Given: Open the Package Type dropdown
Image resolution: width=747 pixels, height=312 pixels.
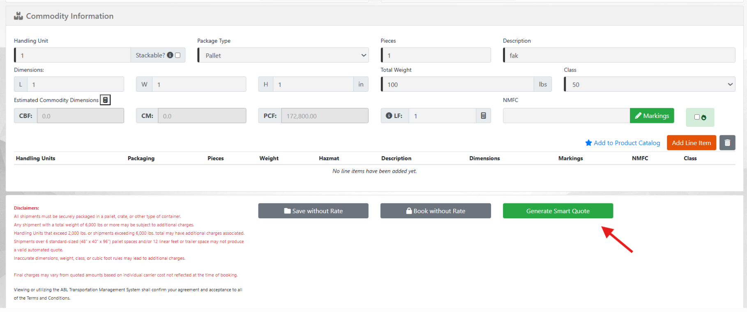Looking at the screenshot, I should (283, 55).
